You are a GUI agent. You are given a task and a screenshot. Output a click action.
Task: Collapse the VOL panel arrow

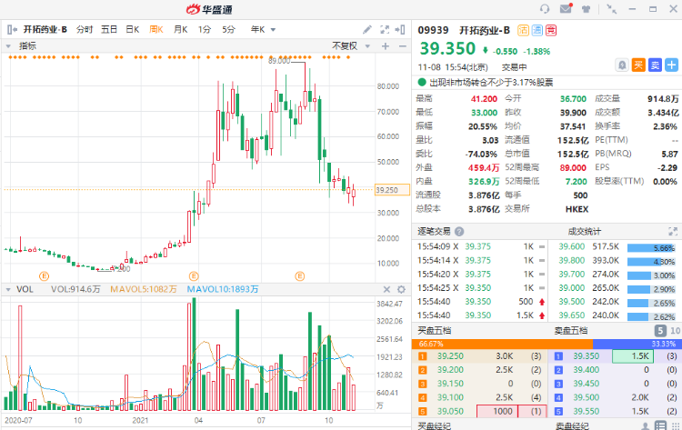(8, 290)
